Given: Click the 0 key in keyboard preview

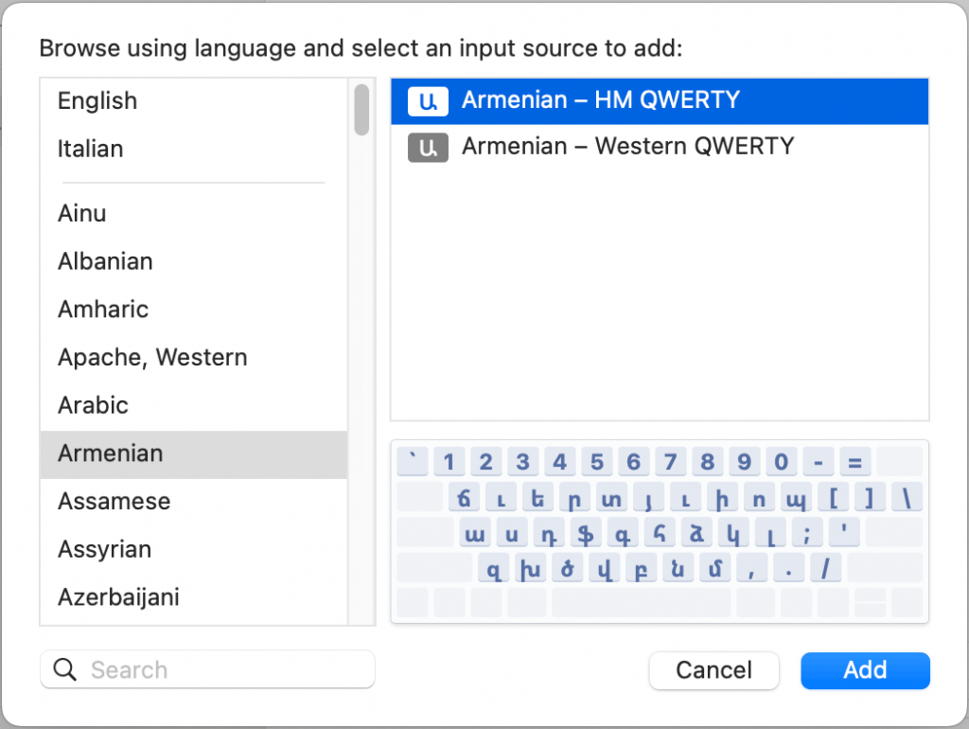Looking at the screenshot, I should (781, 461).
